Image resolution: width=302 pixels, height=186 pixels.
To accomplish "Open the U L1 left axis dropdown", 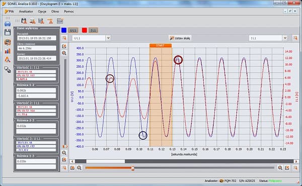I will 91,38.
